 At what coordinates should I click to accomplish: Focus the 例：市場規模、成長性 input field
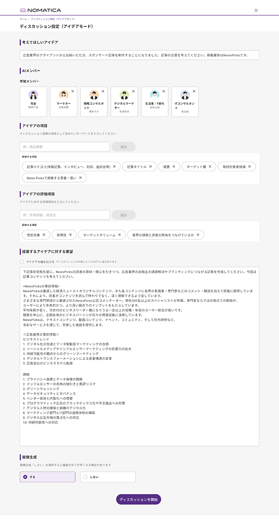coord(65,215)
